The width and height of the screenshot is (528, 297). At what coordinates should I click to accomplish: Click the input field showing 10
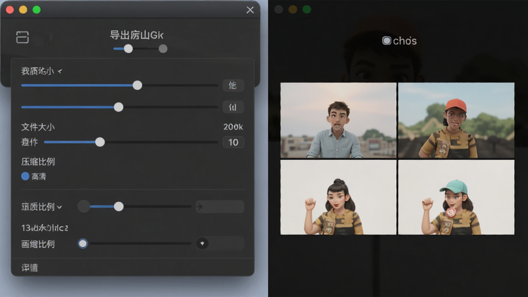tap(233, 142)
